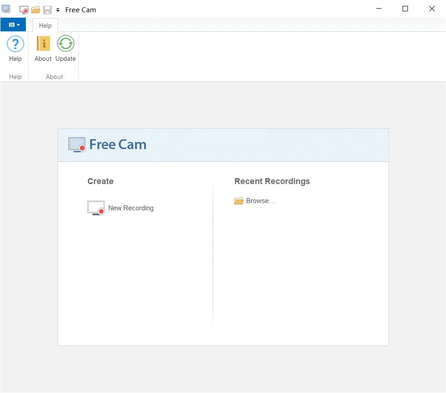
Task: Click the open folder icon in title bar
Action: coord(36,10)
